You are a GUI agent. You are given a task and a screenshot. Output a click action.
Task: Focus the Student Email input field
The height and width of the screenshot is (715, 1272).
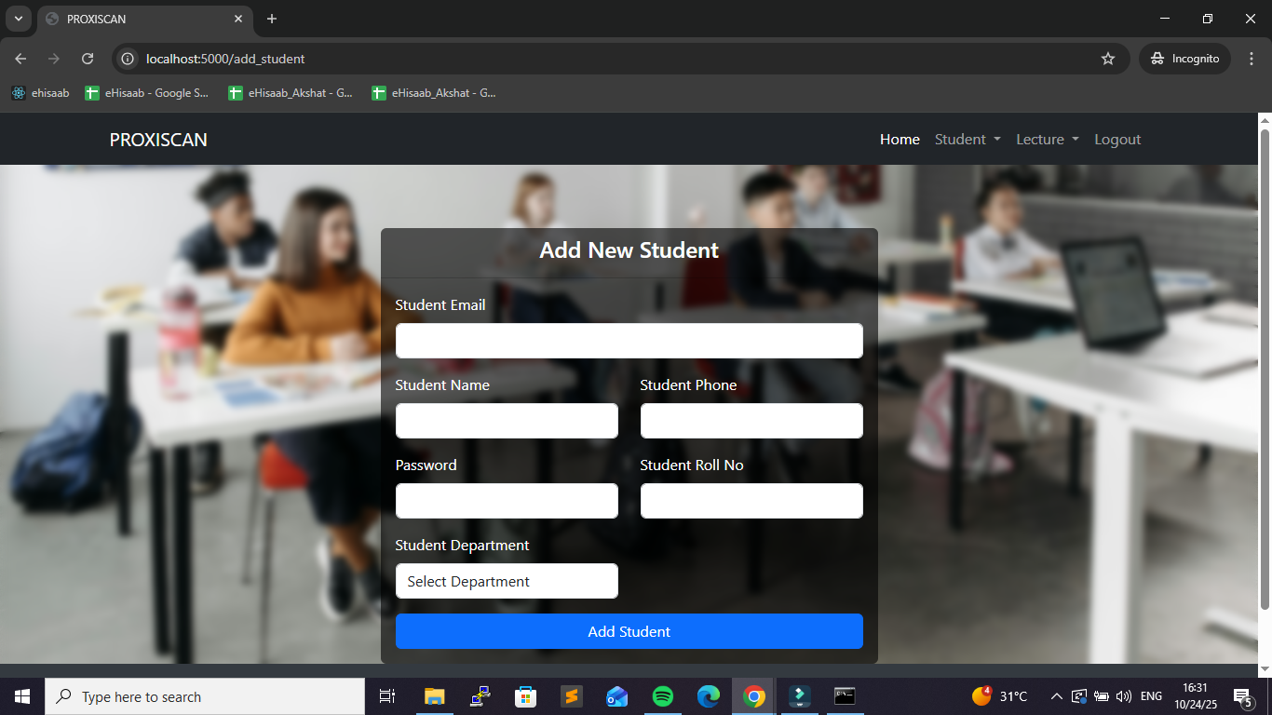click(629, 341)
